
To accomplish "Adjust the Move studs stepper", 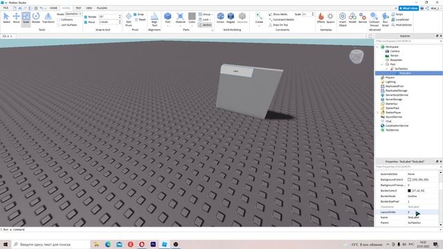I will 120,22.
